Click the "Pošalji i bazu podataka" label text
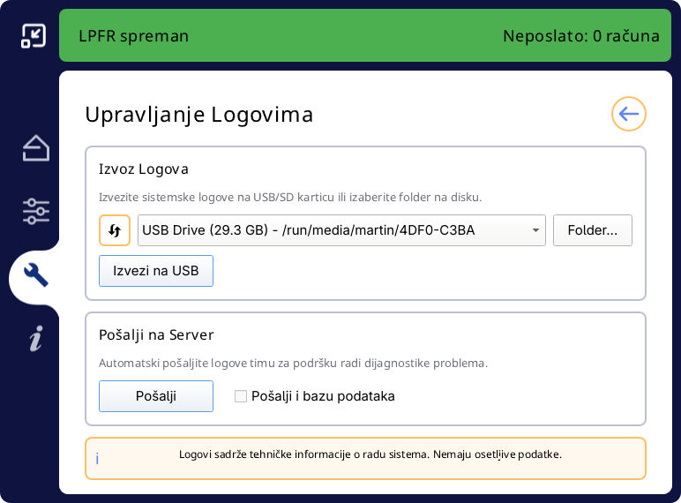 point(323,396)
